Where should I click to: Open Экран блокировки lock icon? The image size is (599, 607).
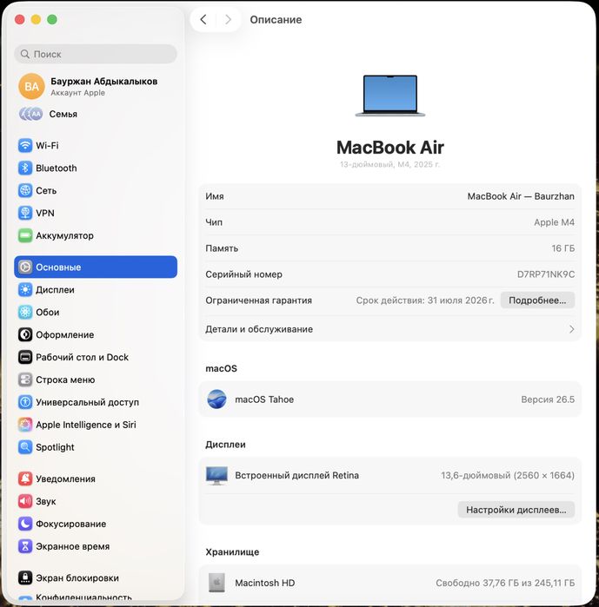point(25,578)
